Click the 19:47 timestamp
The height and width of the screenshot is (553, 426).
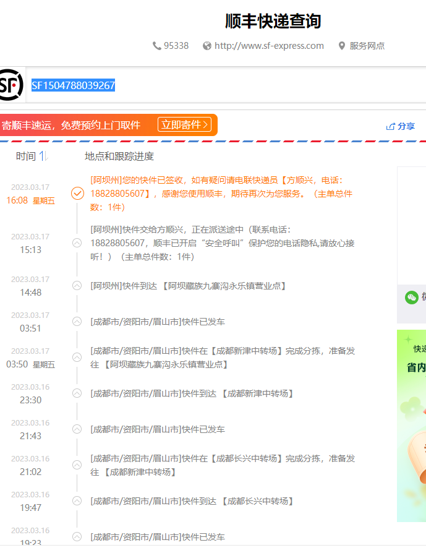[x=31, y=507]
